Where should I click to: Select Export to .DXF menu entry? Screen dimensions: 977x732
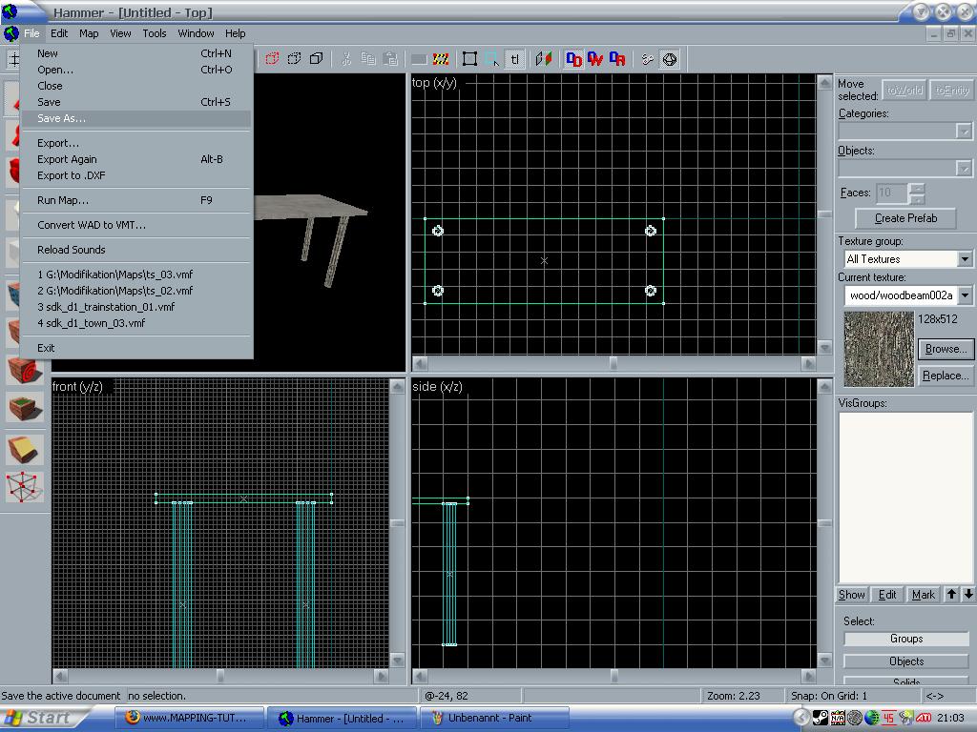pyautogui.click(x=136, y=175)
